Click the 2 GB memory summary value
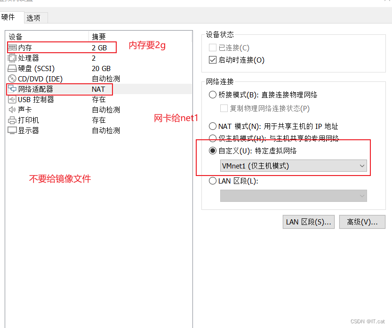Screen dimensions: 392x328 [x=99, y=48]
